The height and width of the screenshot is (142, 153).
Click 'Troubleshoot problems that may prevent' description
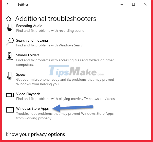(x=65, y=116)
